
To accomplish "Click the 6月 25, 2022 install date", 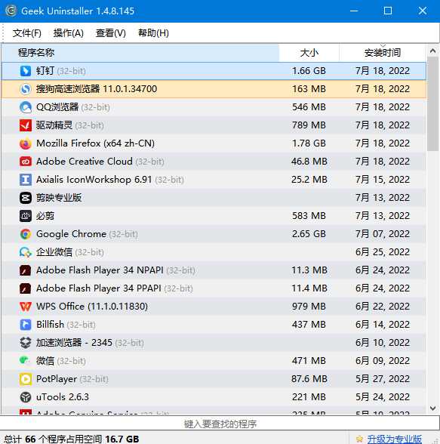I will click(x=383, y=252).
